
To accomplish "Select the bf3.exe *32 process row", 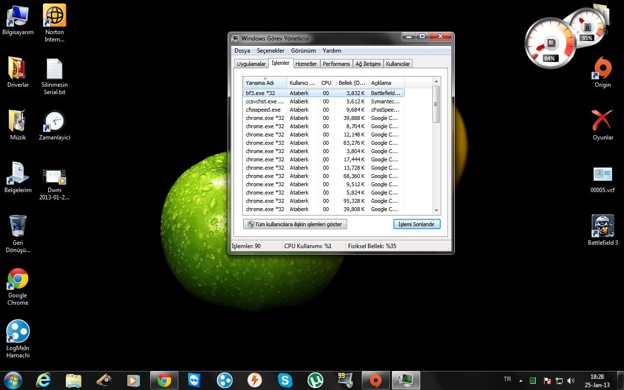I will coord(324,93).
